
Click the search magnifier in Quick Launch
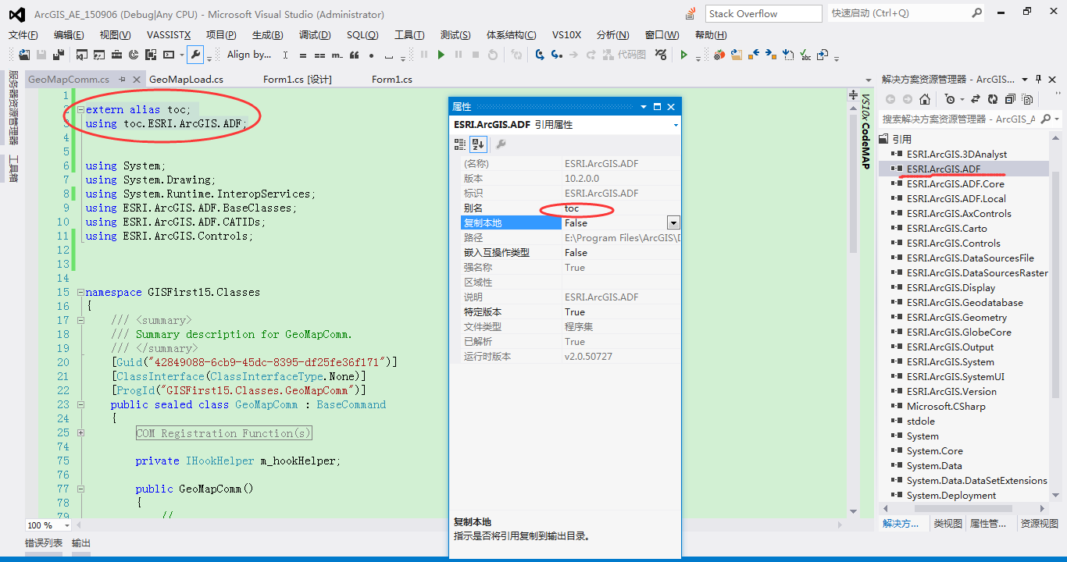(977, 13)
